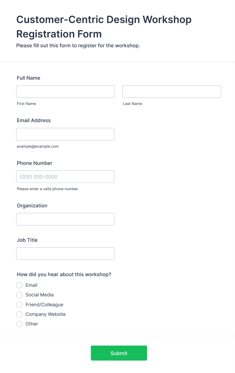The image size is (235, 373).
Task: Click the Last Name input field
Action: coord(172,92)
